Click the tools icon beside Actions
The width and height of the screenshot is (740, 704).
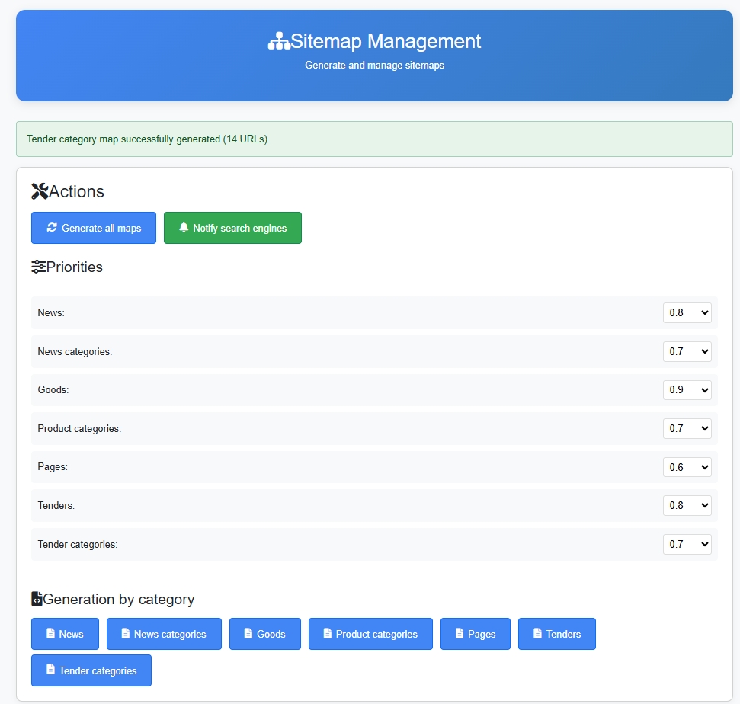(x=40, y=191)
